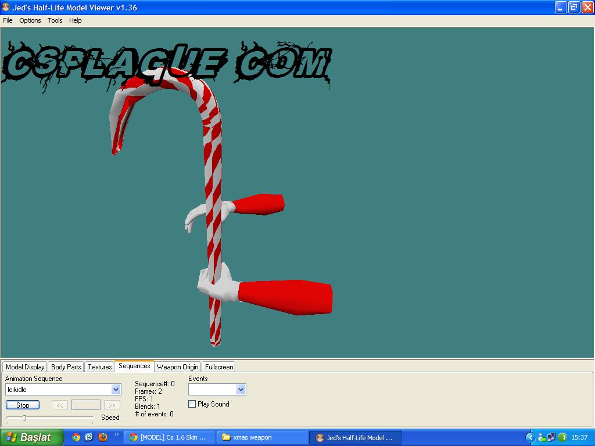This screenshot has width=595, height=446.
Task: Open the Tools menu
Action: (x=55, y=20)
